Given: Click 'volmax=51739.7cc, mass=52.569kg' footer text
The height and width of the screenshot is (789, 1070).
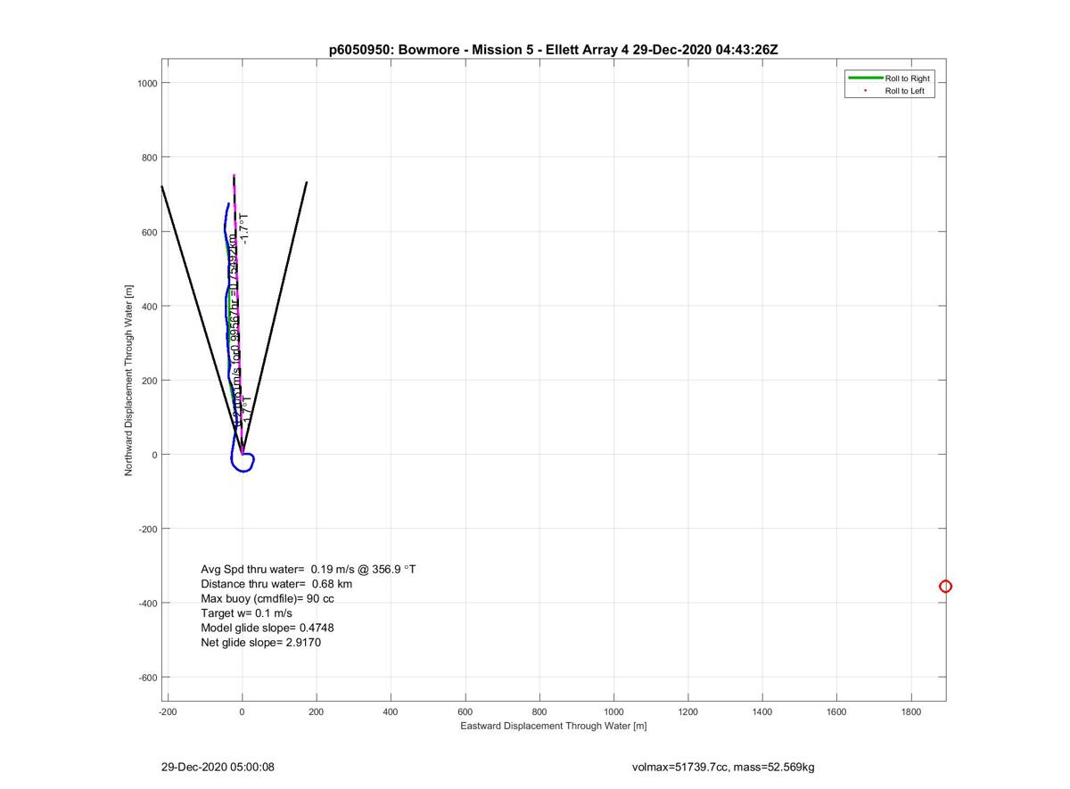Looking at the screenshot, I should point(723,767).
